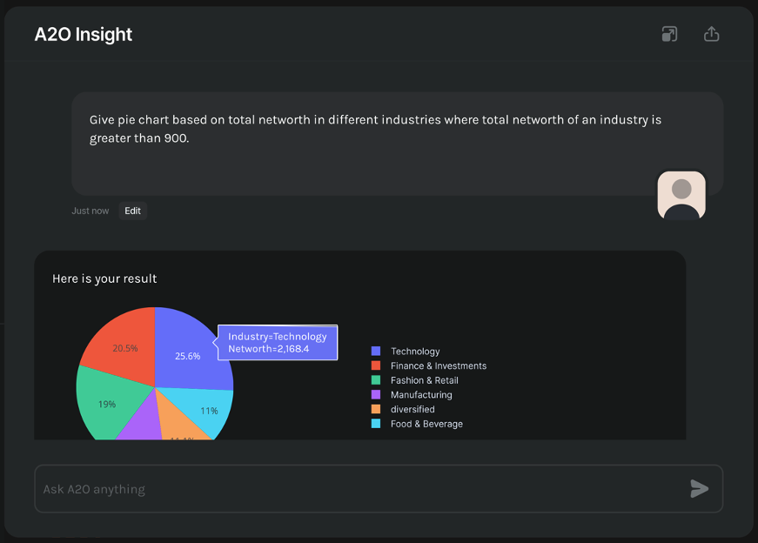
Task: Click the purple Manufacturing color swatch
Action: click(x=376, y=394)
